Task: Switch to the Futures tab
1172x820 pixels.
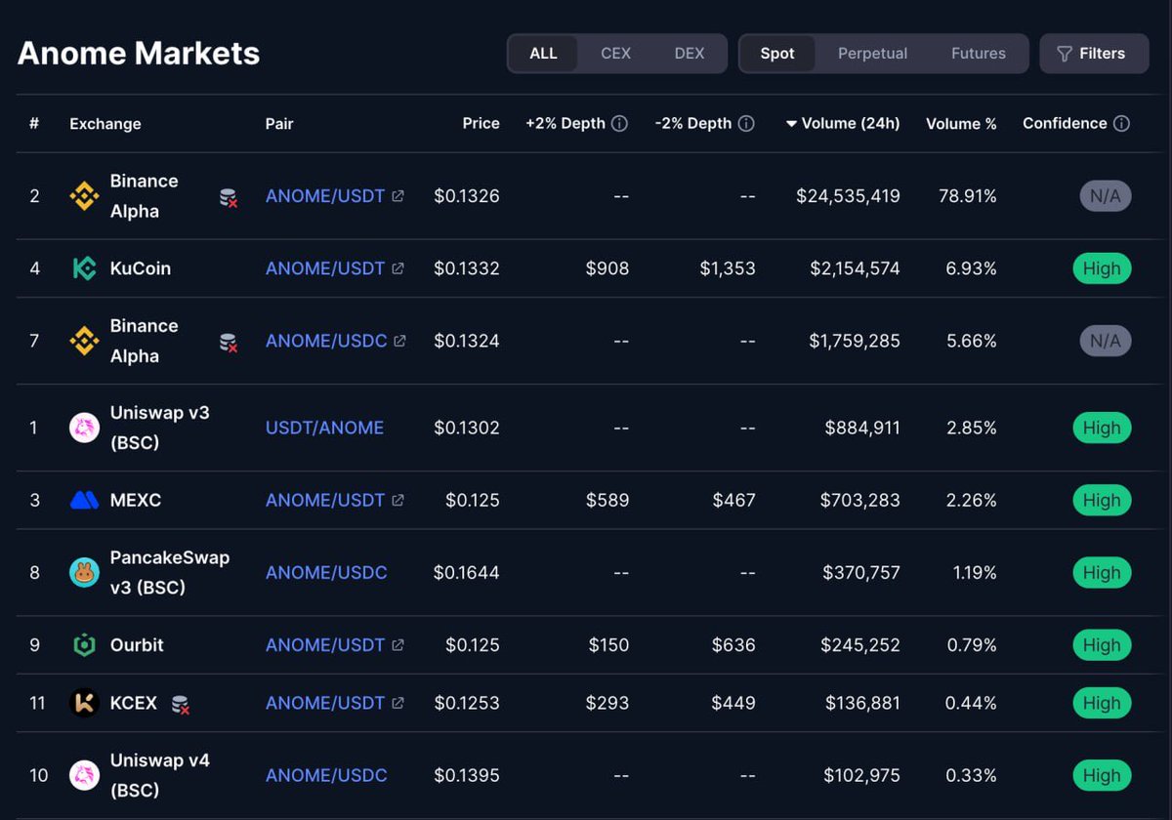Action: pyautogui.click(x=979, y=54)
